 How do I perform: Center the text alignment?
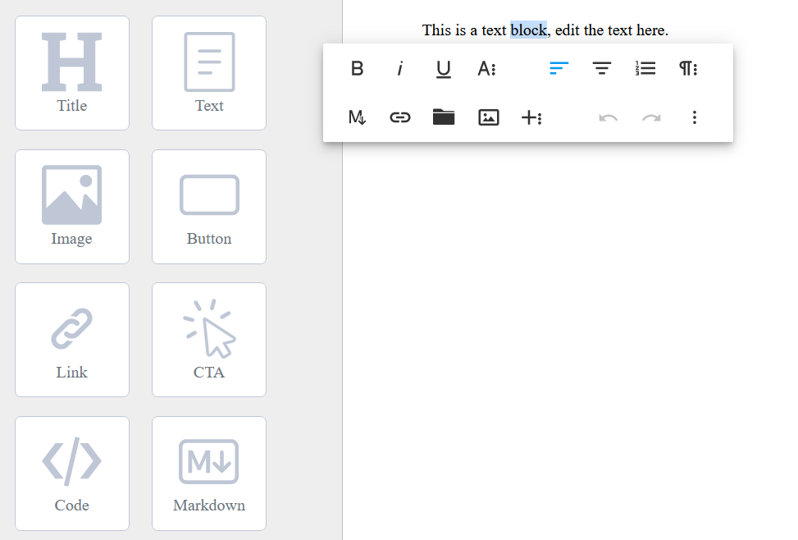(602, 68)
